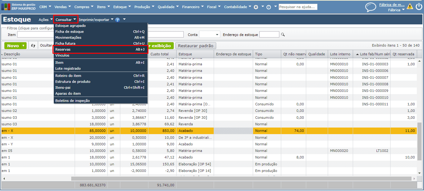Choose Ficha de estoque menu entry
The height and width of the screenshot is (191, 424).
tap(69, 32)
